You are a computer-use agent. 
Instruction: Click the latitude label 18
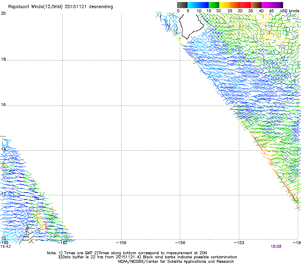tap(3, 59)
